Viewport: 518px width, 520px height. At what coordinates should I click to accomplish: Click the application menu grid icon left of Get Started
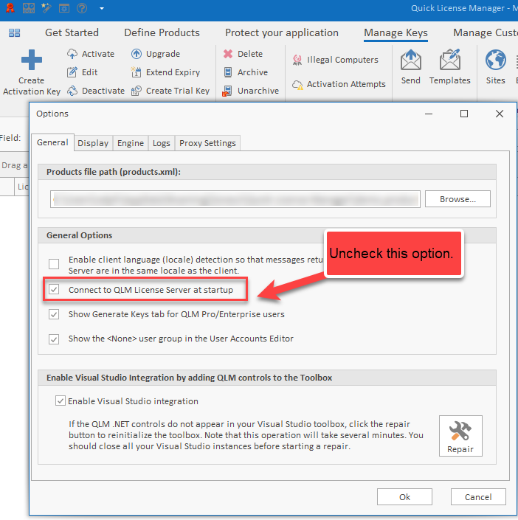click(x=14, y=32)
